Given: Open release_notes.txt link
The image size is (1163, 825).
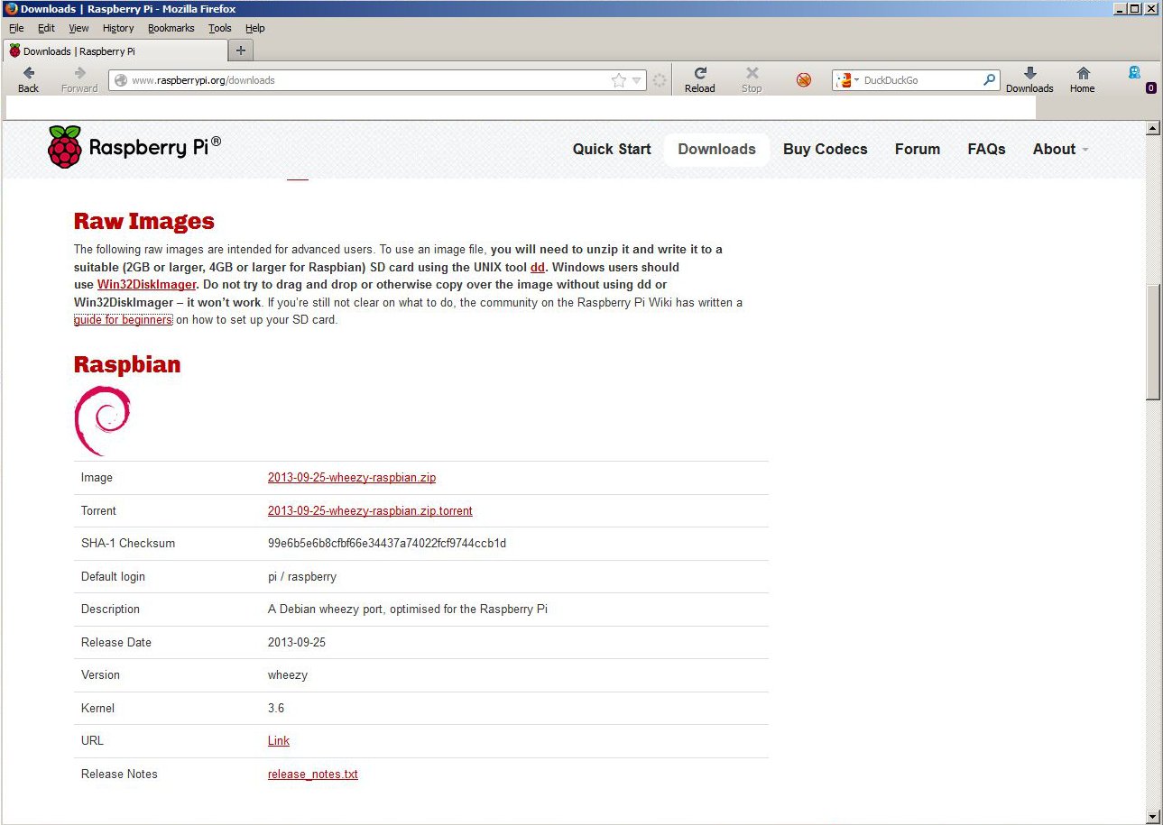Looking at the screenshot, I should 313,774.
